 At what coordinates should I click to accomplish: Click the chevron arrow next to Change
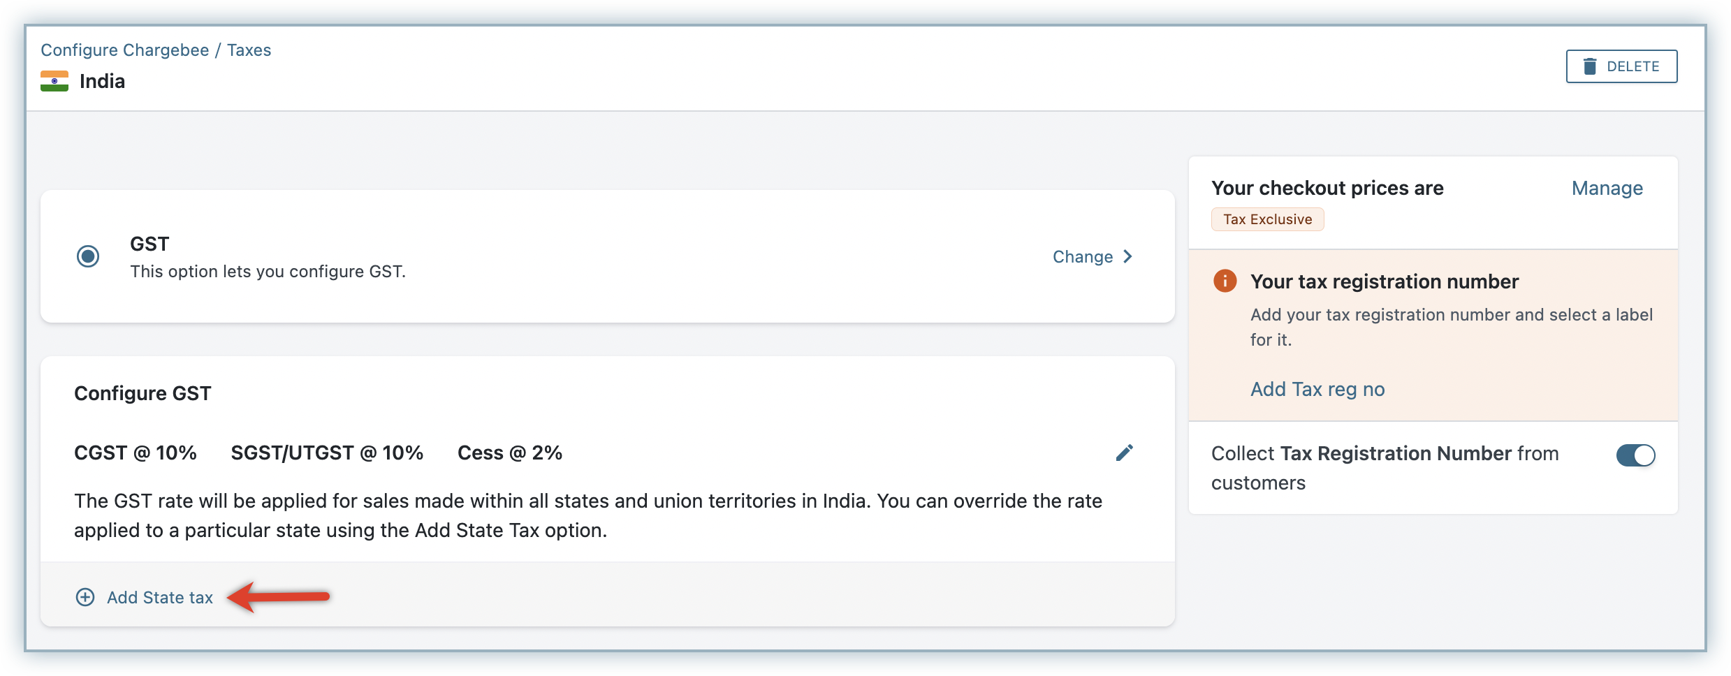pos(1127,256)
